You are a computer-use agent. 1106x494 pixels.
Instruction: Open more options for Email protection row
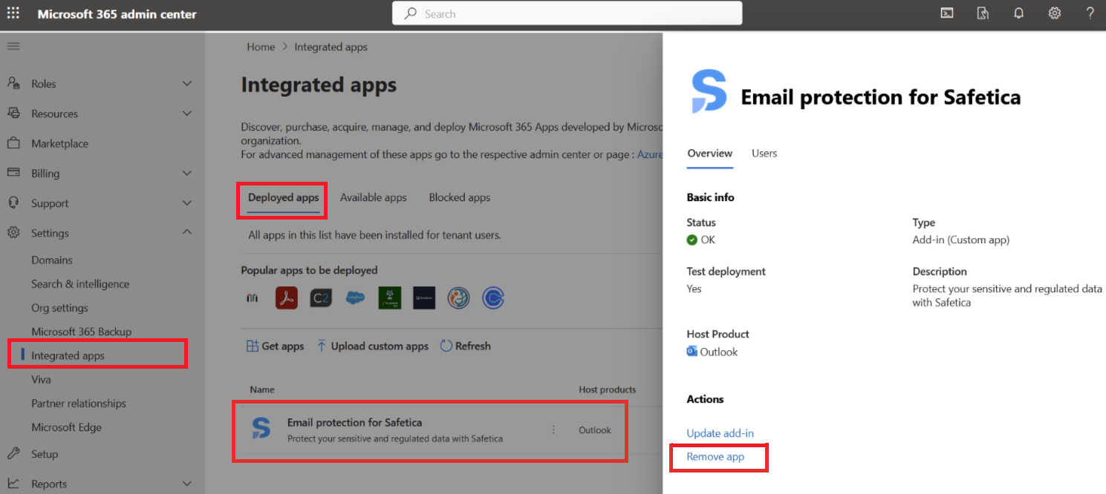[553, 429]
